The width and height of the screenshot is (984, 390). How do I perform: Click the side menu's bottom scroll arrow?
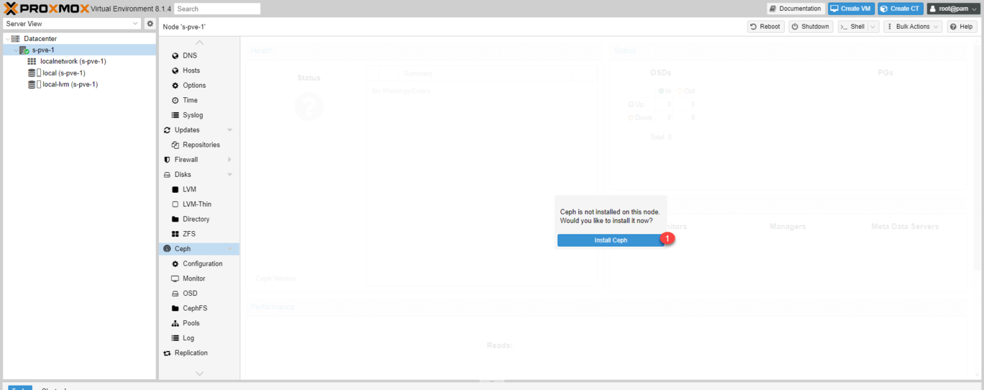[x=199, y=373]
